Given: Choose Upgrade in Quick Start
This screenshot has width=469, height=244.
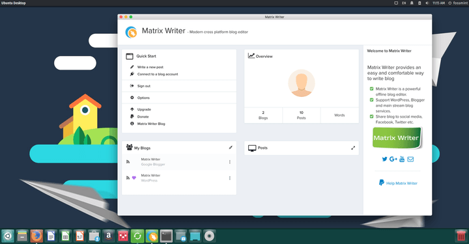Looking at the screenshot, I should tap(144, 109).
